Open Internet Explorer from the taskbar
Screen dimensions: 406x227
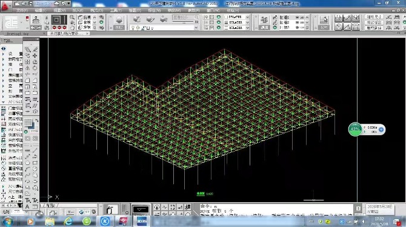click(x=68, y=221)
